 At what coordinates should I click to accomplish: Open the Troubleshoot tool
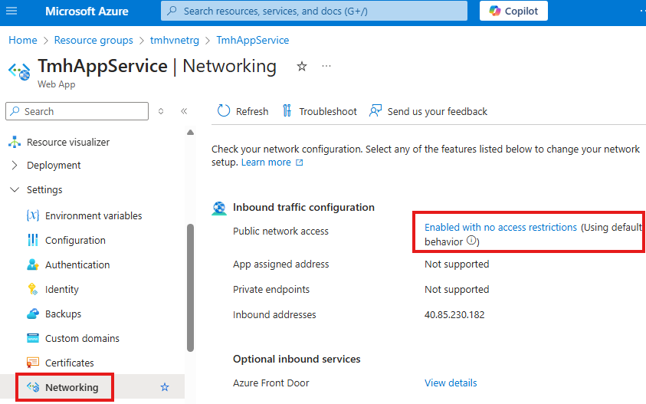tap(320, 111)
